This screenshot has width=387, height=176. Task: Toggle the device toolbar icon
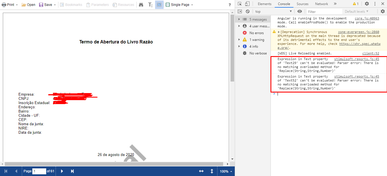[x=247, y=4]
